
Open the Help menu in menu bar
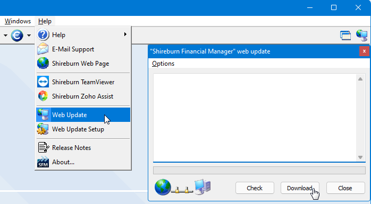pos(45,21)
